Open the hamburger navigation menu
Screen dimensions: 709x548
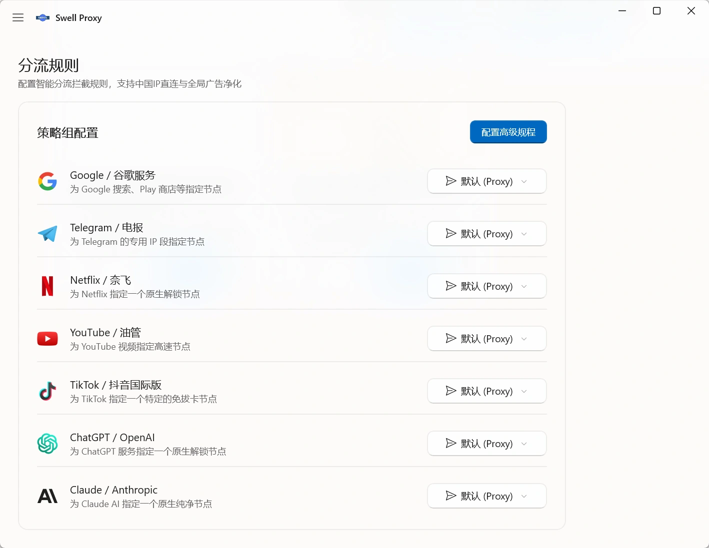click(x=18, y=18)
